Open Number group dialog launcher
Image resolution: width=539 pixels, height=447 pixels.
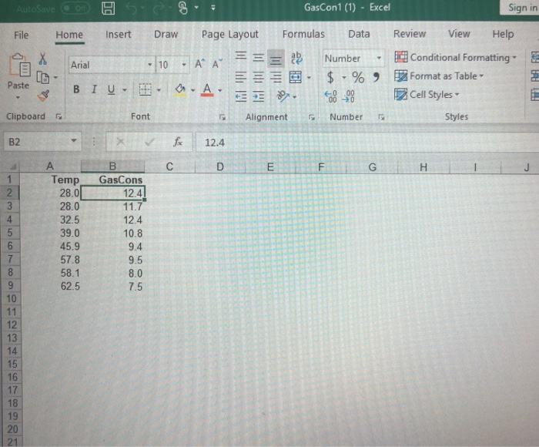381,117
